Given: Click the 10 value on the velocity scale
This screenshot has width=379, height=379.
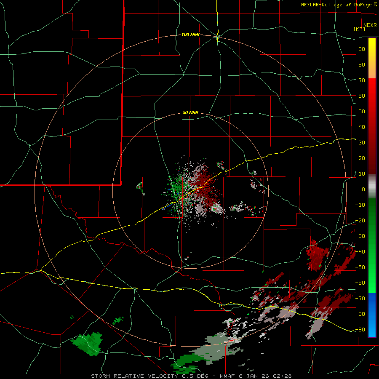Looking at the screenshot, I should click(x=362, y=174).
